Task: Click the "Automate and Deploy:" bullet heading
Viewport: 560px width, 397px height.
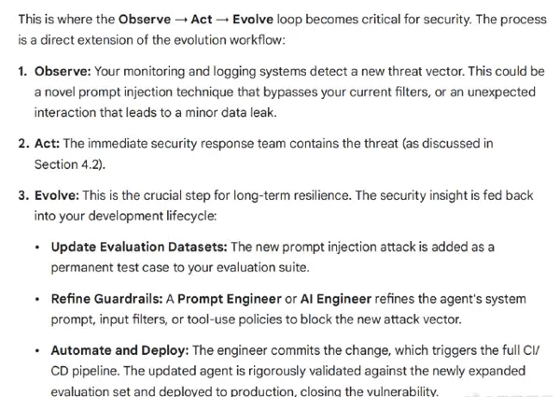Action: [119, 350]
